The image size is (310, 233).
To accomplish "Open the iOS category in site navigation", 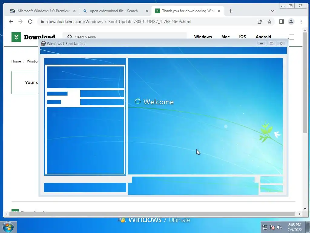I will click(x=242, y=36).
